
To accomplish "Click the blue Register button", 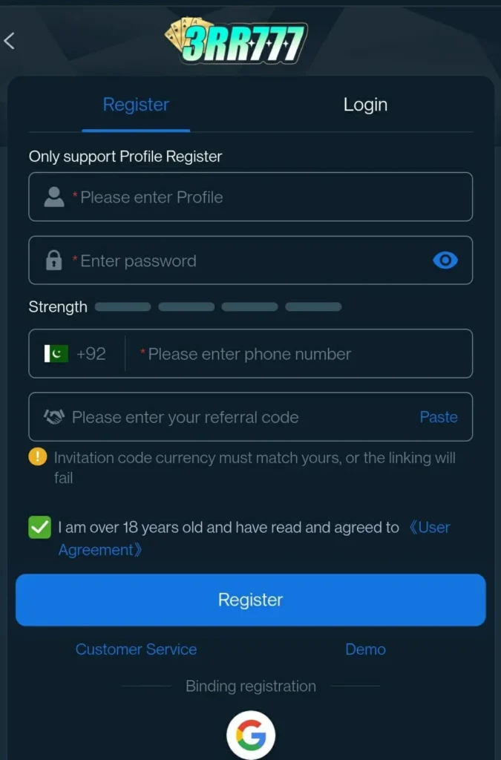I will click(x=251, y=600).
